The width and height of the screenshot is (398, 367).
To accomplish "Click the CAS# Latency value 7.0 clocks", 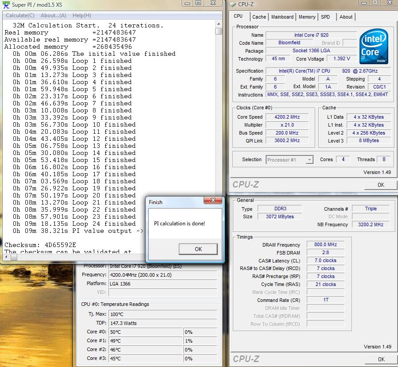I will click(x=325, y=260).
